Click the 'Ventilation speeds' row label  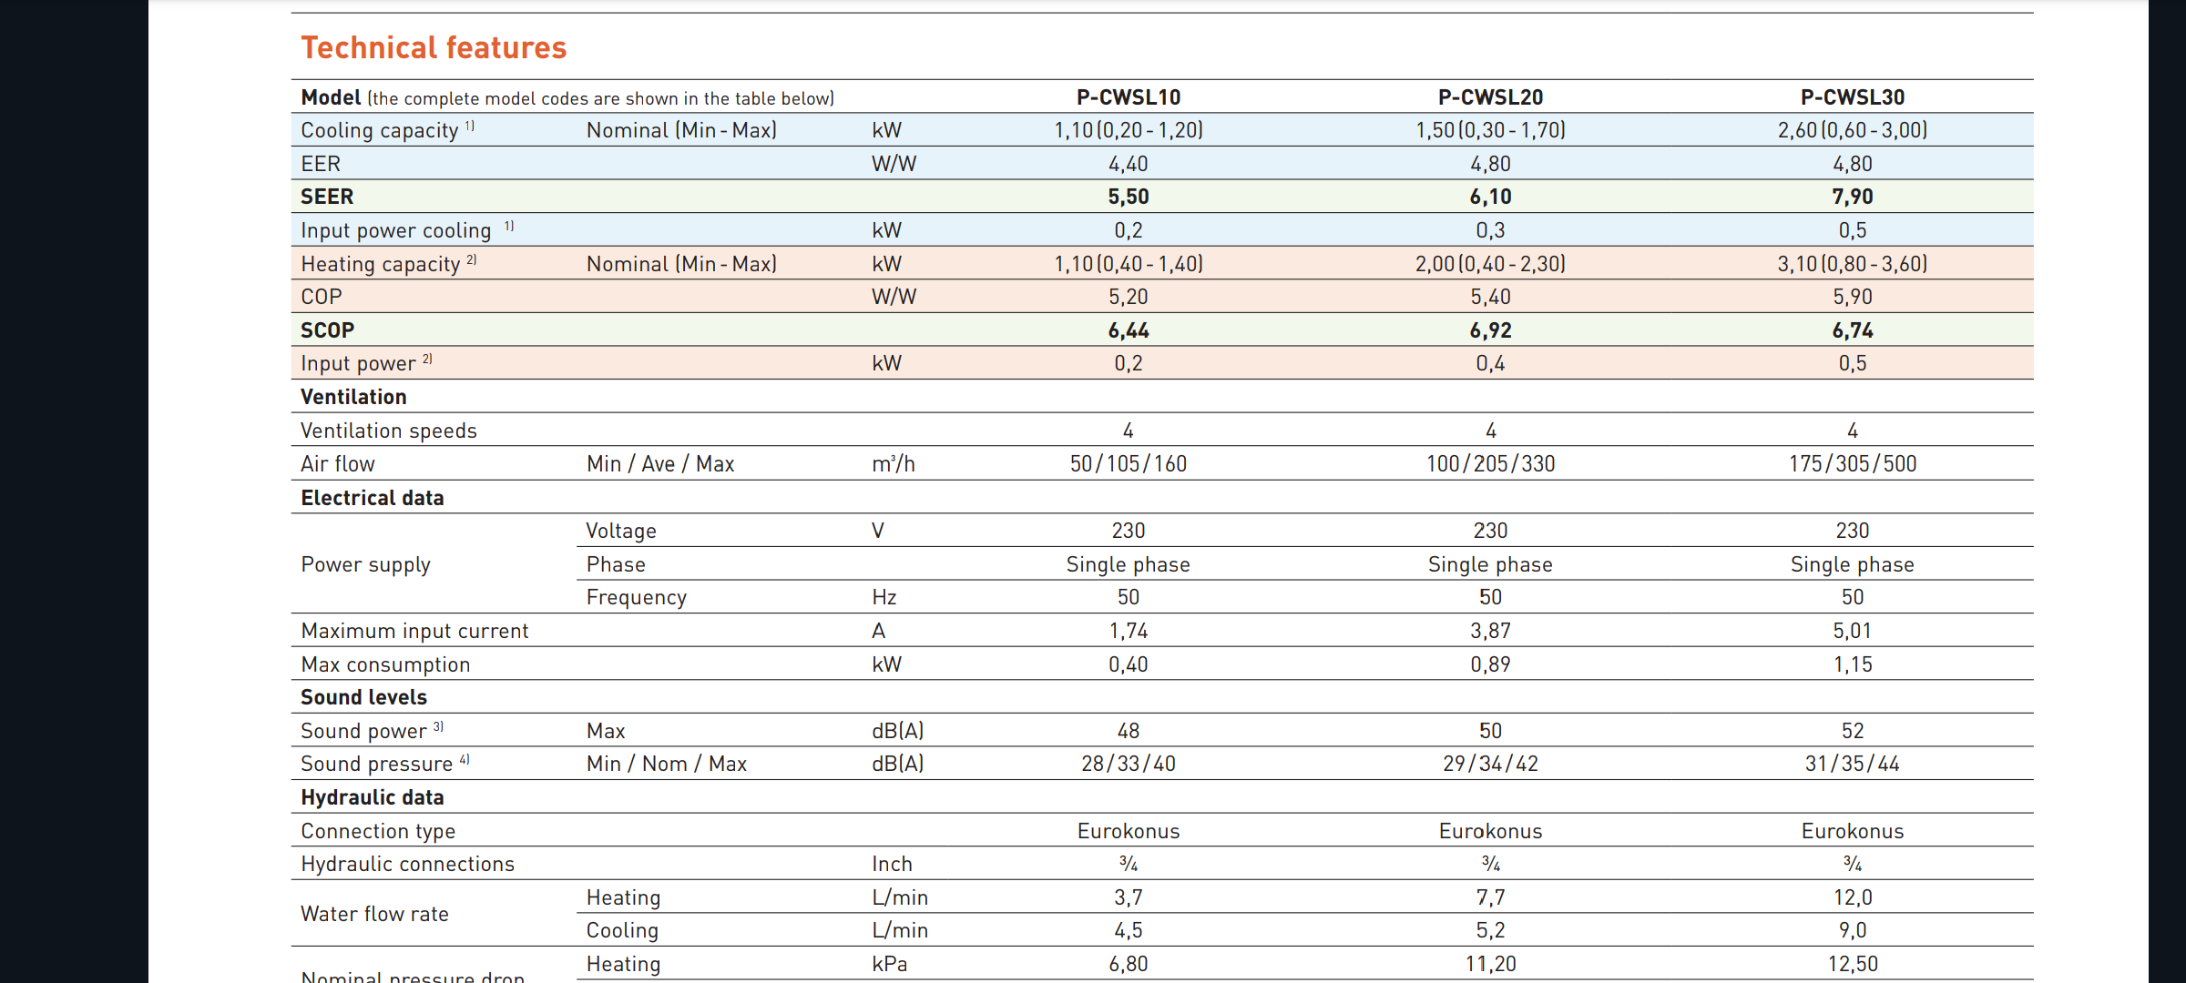tap(389, 431)
